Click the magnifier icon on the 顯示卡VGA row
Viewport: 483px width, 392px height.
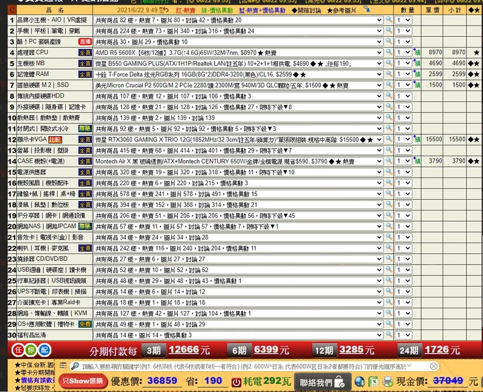click(388, 139)
